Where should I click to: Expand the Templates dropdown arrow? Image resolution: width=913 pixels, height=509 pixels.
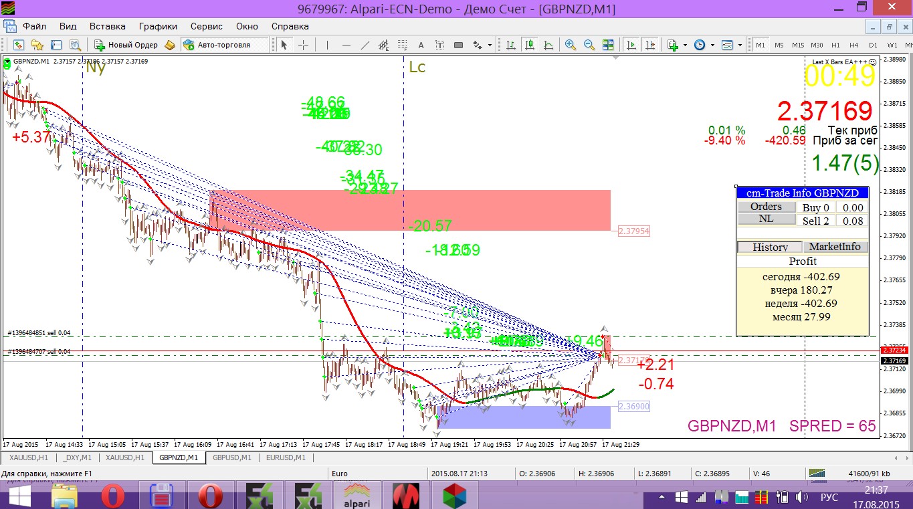click(740, 45)
